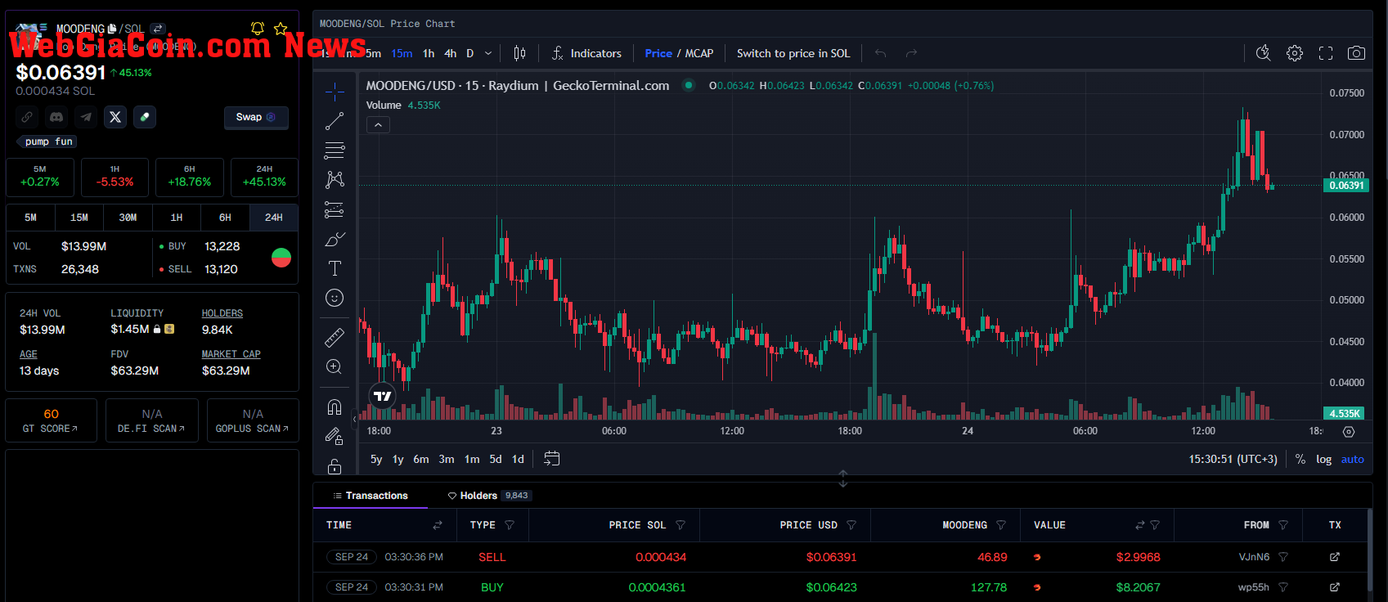Enter fullscreen chart mode

pos(1326,53)
